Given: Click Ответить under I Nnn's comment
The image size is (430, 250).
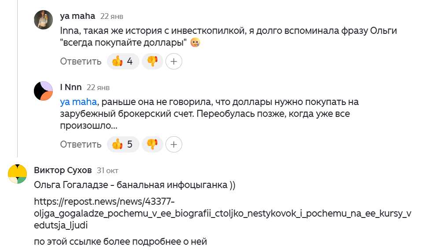Looking at the screenshot, I should (x=81, y=144).
